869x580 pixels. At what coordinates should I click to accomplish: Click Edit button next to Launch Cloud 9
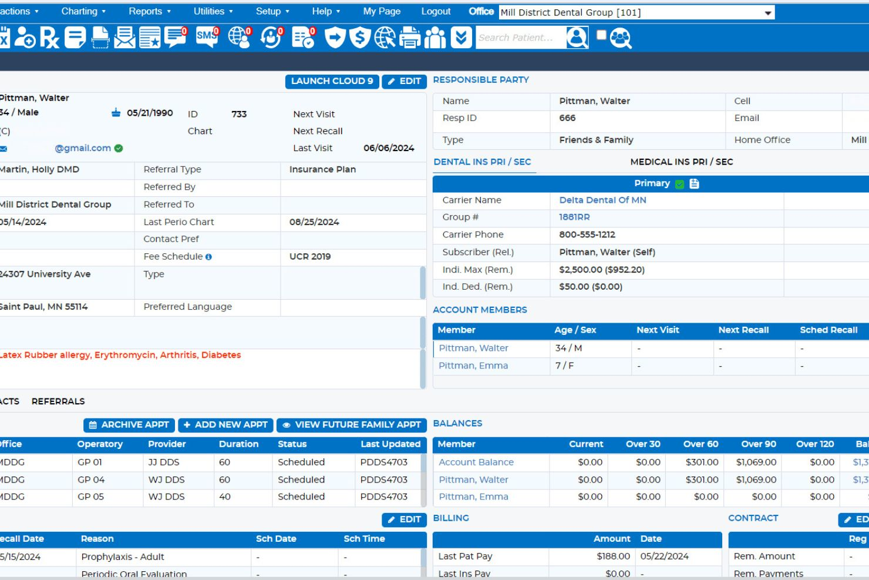[x=404, y=81]
